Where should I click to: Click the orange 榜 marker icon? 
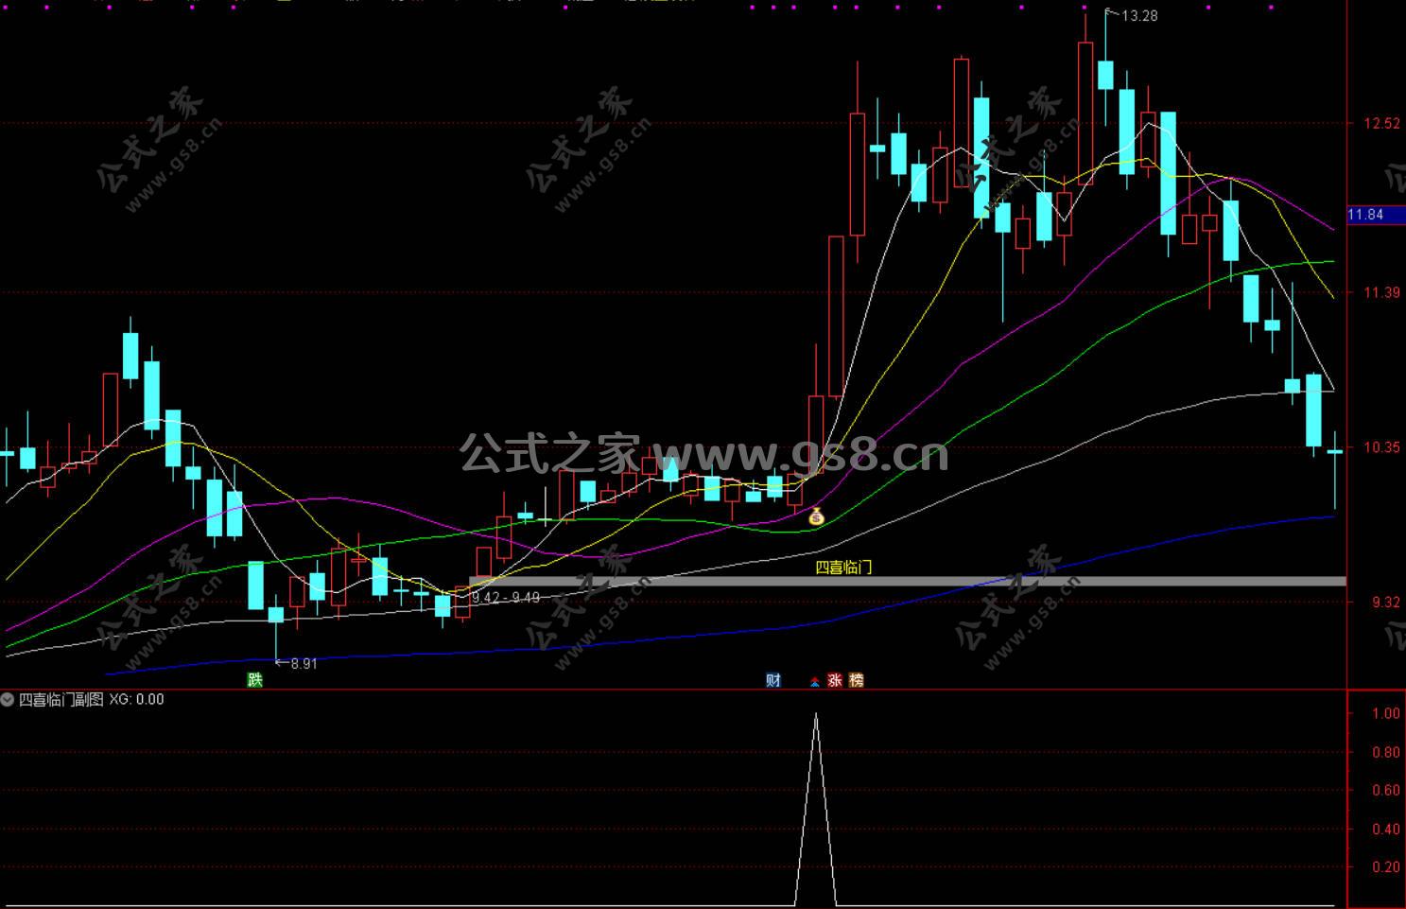click(x=856, y=679)
